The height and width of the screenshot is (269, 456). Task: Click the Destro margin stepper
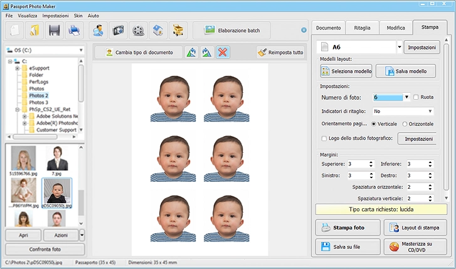coord(430,176)
